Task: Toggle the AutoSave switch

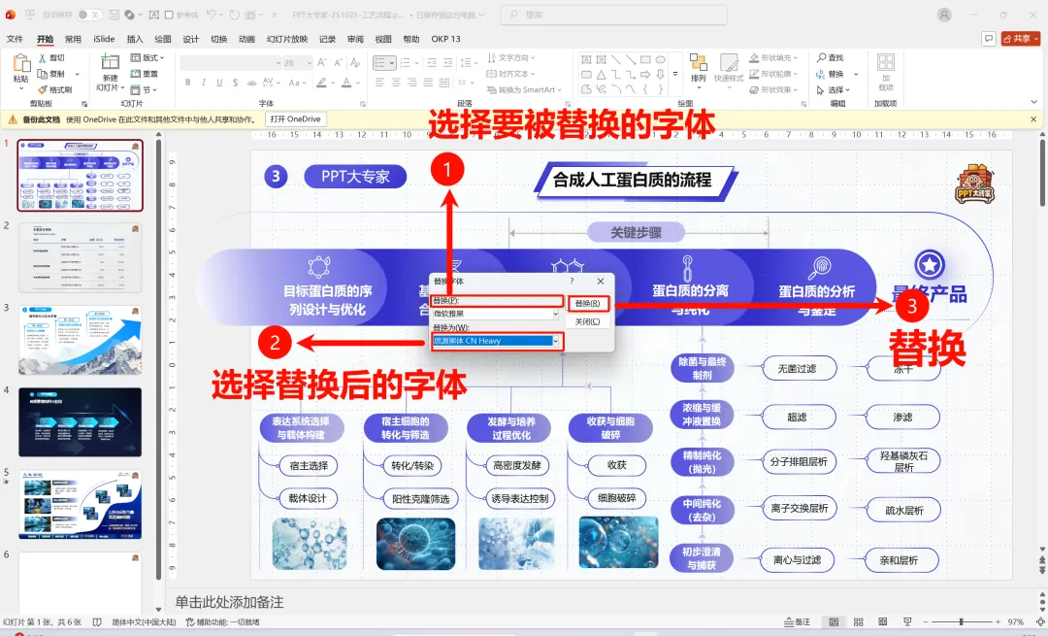Action: (x=89, y=15)
